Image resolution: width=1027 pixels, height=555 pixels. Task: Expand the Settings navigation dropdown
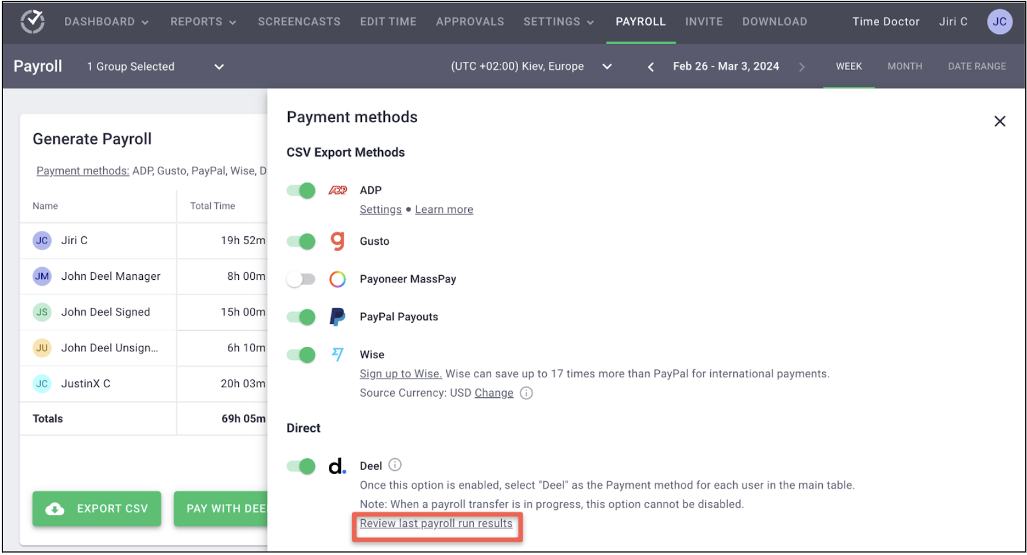click(x=559, y=22)
